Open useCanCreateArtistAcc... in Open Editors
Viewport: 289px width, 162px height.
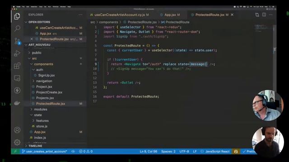[x=59, y=28]
